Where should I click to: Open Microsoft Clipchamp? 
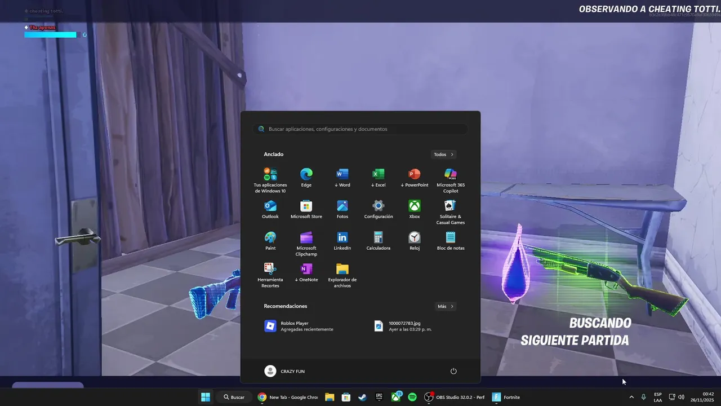click(x=306, y=244)
